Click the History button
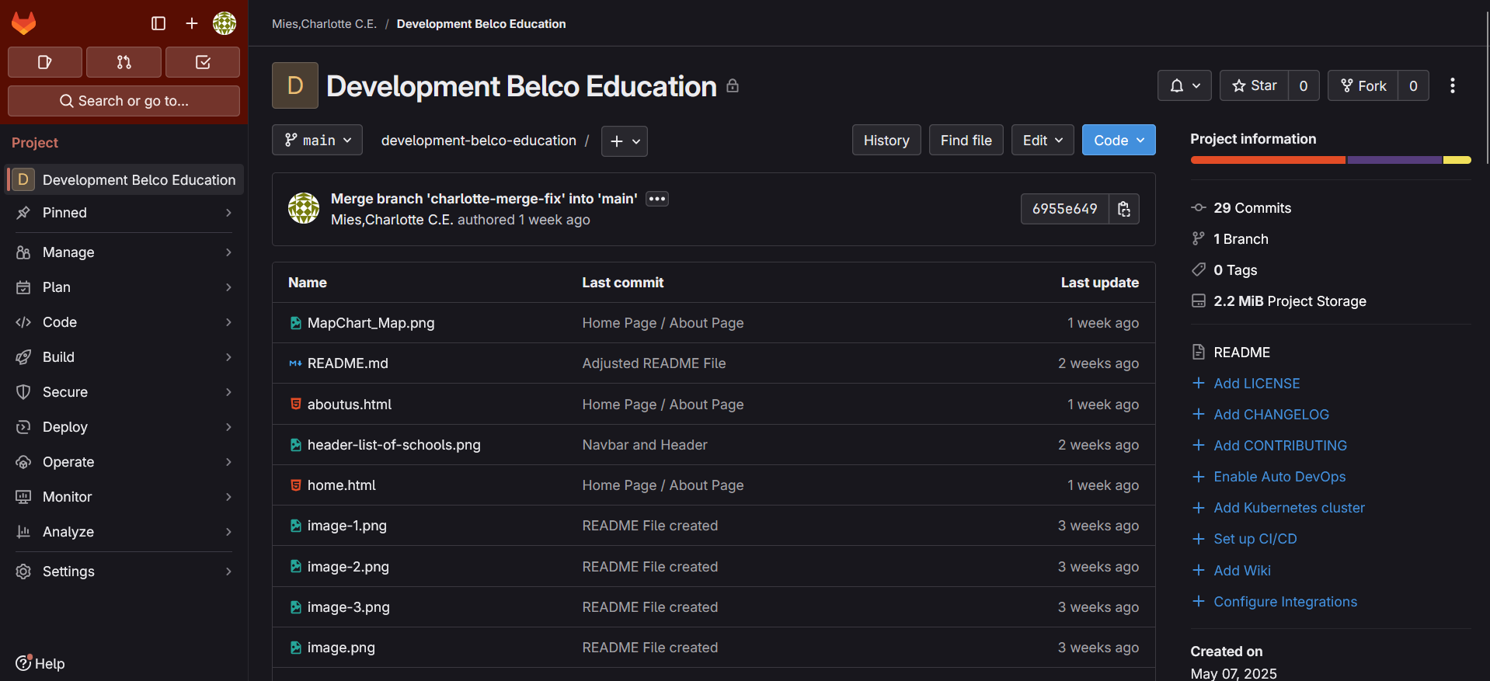 pyautogui.click(x=886, y=141)
